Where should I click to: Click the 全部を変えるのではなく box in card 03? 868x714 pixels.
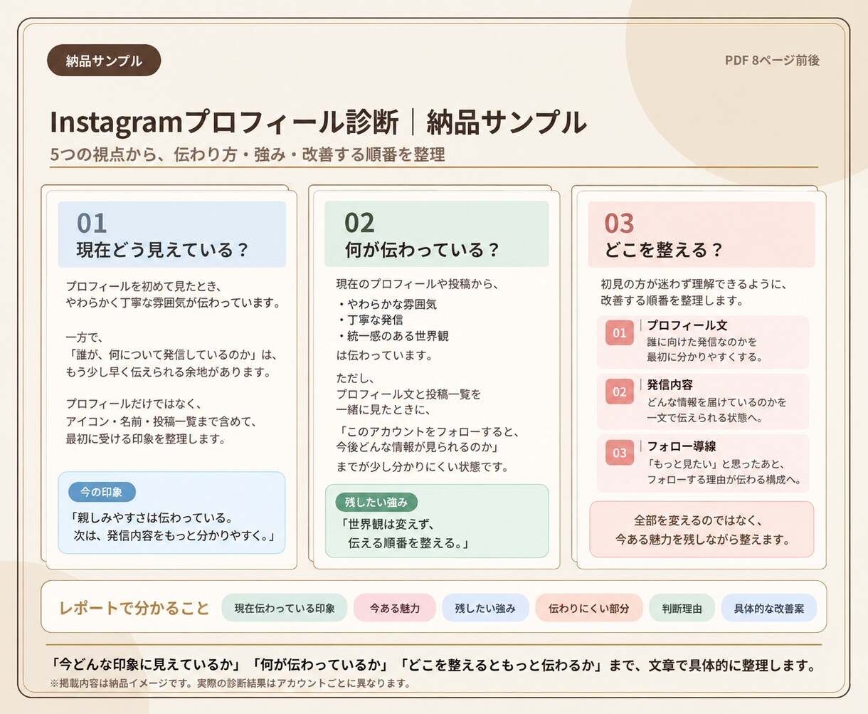[702, 529]
